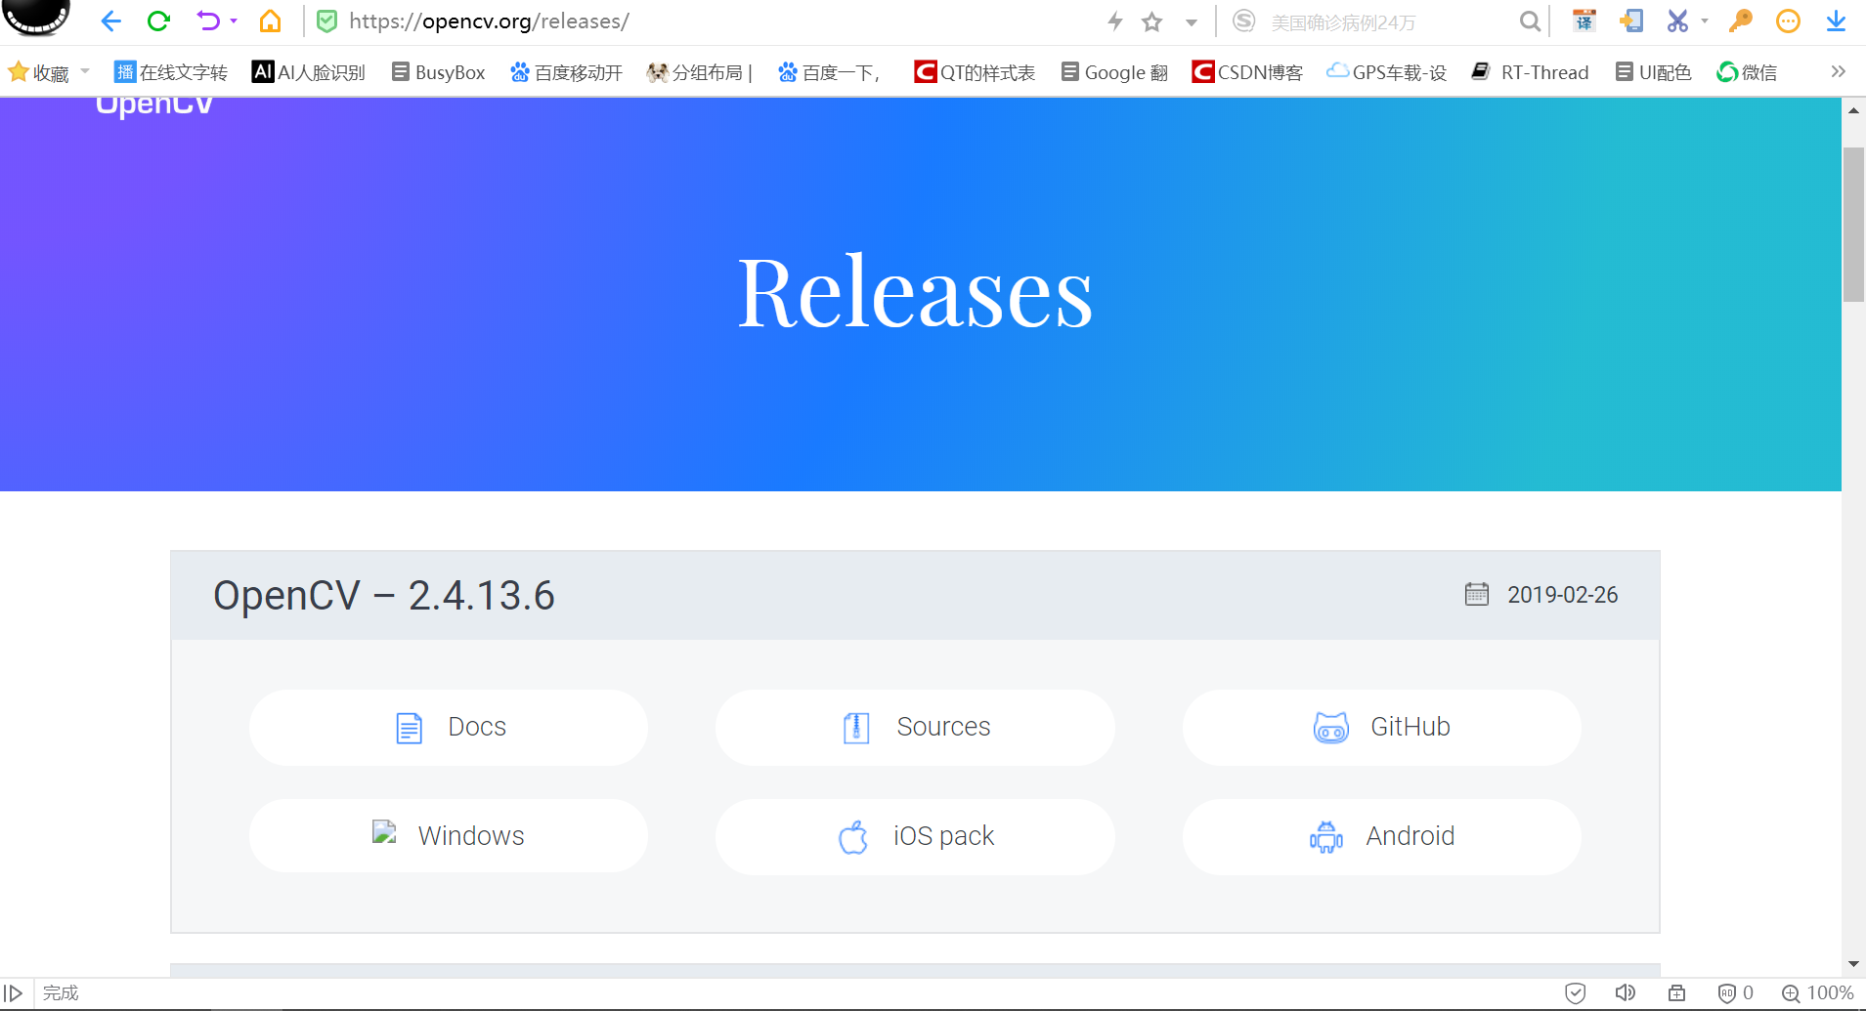Download the Android package
This screenshot has width=1866, height=1011.
click(1382, 836)
